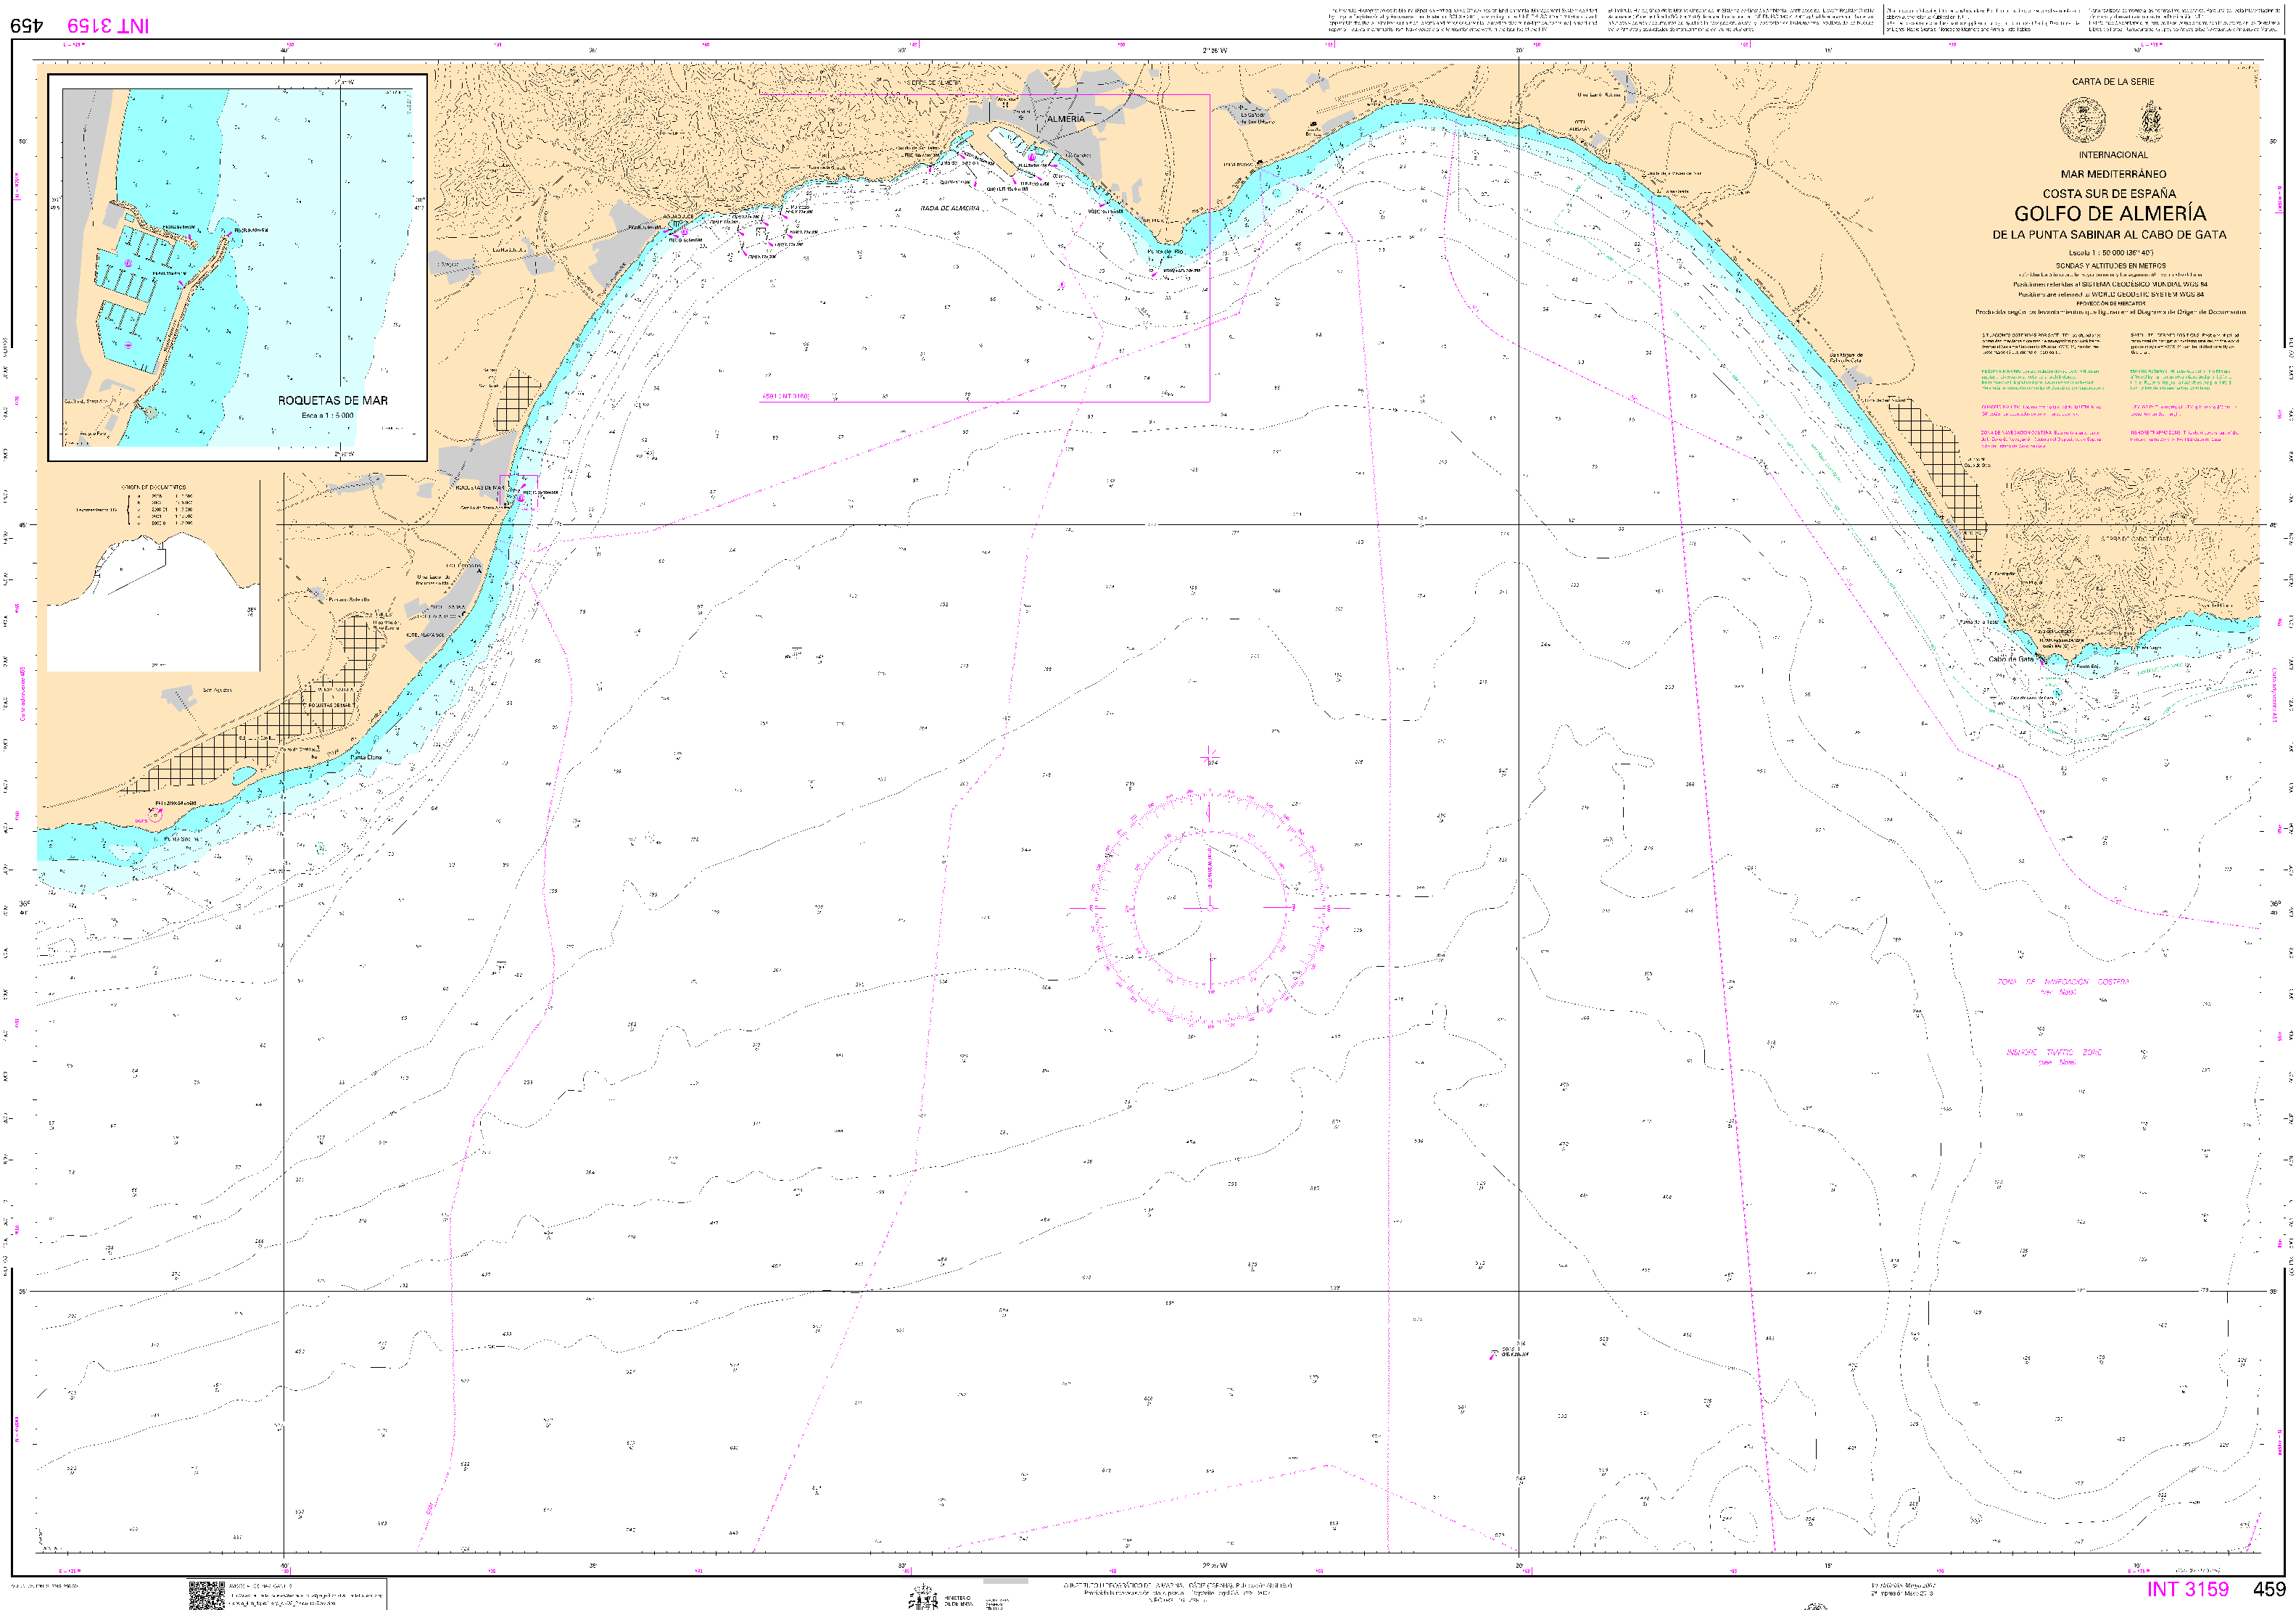Click the MAR MEDITERRÁNEO heading text
This screenshot has height=1610, width=2296.
[x=2113, y=174]
